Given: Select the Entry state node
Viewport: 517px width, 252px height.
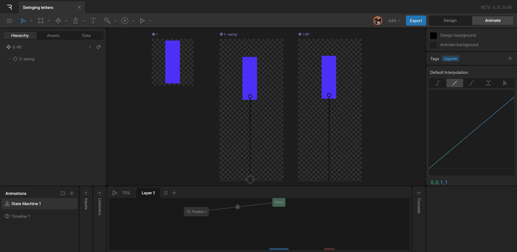Looking at the screenshot, I should (x=279, y=202).
